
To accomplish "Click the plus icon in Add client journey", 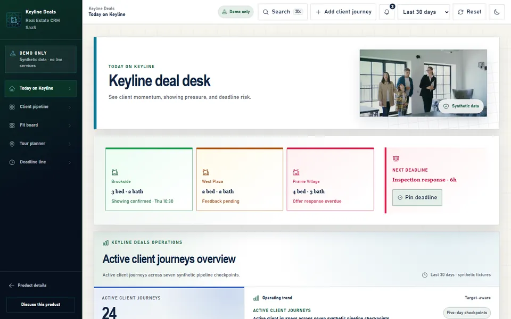I will [x=318, y=12].
